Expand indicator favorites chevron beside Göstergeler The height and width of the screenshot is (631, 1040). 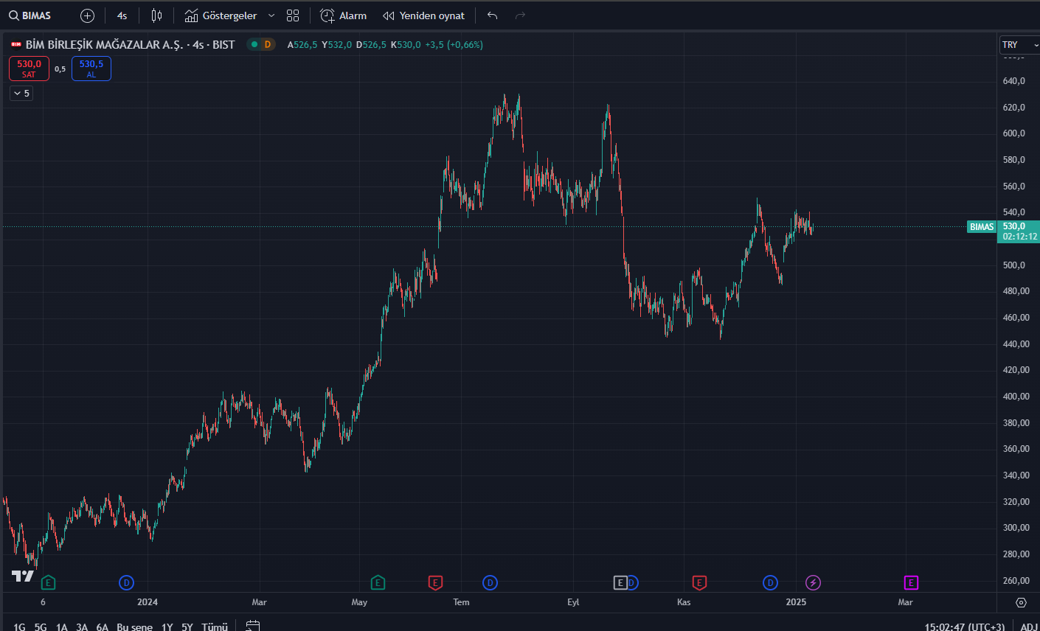271,15
